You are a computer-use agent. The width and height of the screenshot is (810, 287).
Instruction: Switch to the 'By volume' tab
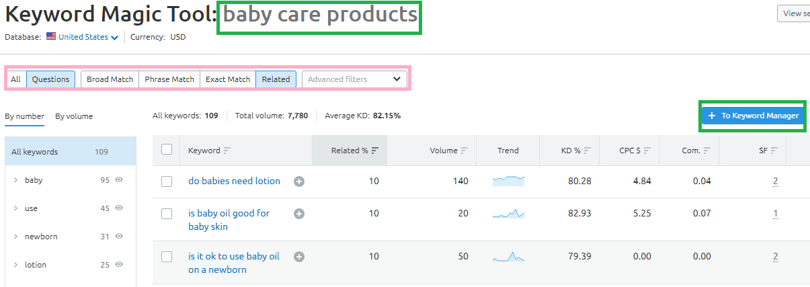(74, 116)
